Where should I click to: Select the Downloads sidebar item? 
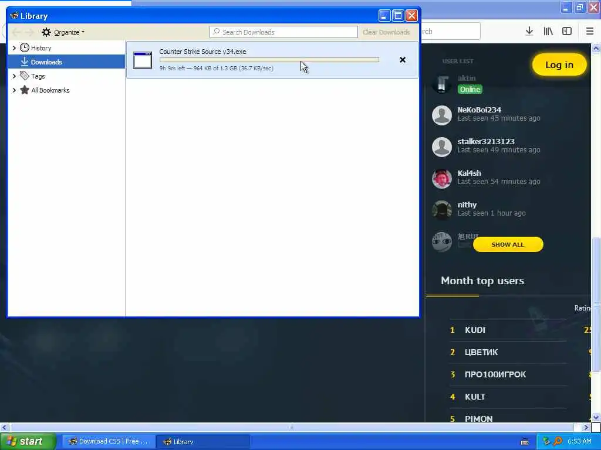point(67,62)
